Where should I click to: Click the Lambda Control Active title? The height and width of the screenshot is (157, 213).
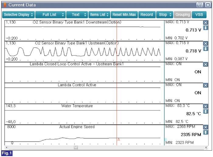(77, 85)
